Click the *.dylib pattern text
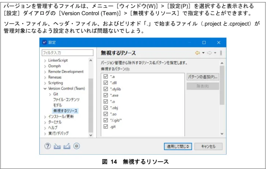 [116, 89]
